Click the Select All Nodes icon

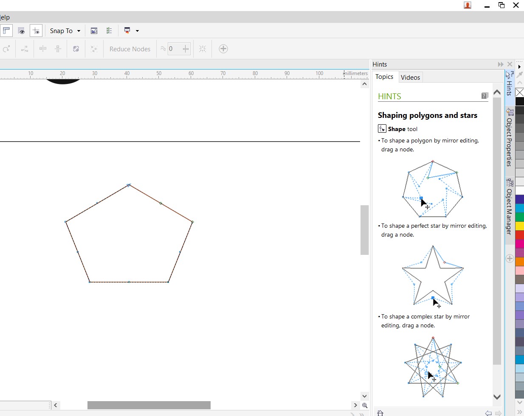94,49
